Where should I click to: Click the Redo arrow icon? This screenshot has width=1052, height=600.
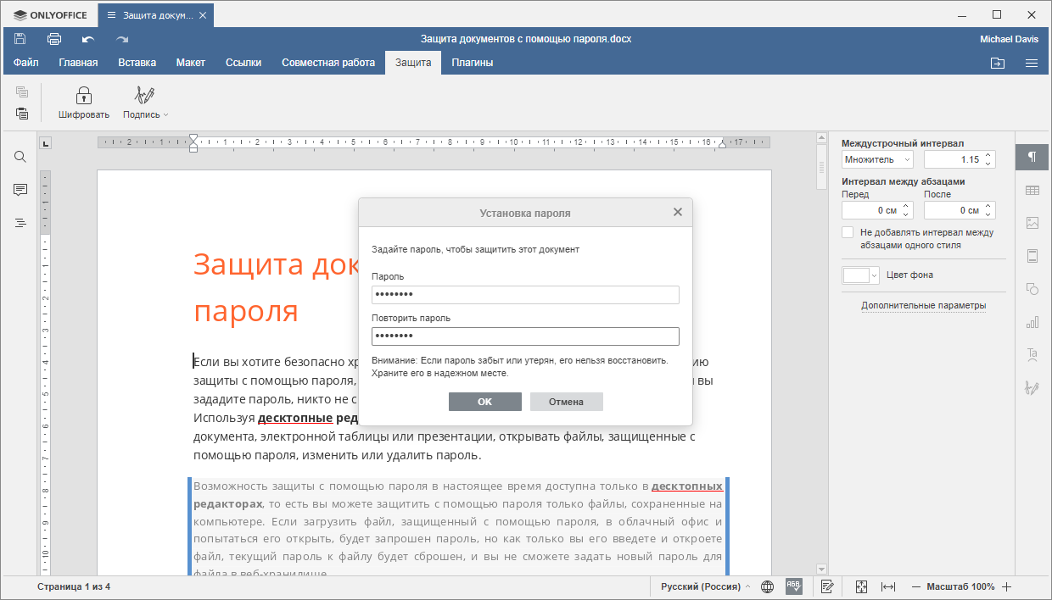point(122,39)
